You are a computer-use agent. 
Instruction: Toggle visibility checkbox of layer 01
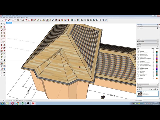click(153, 51)
